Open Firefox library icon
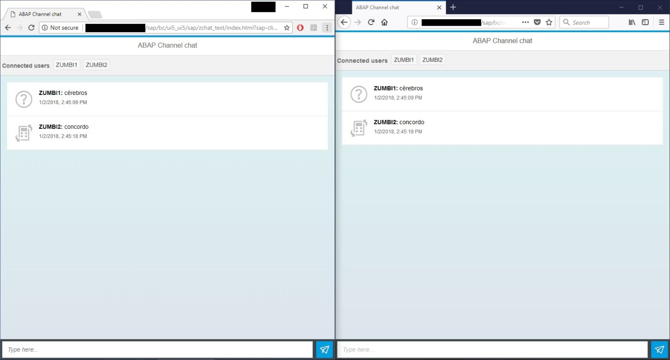The width and height of the screenshot is (670, 360). [632, 22]
